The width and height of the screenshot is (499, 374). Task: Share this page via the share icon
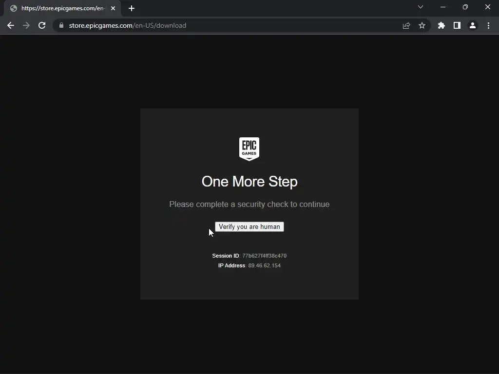point(406,25)
